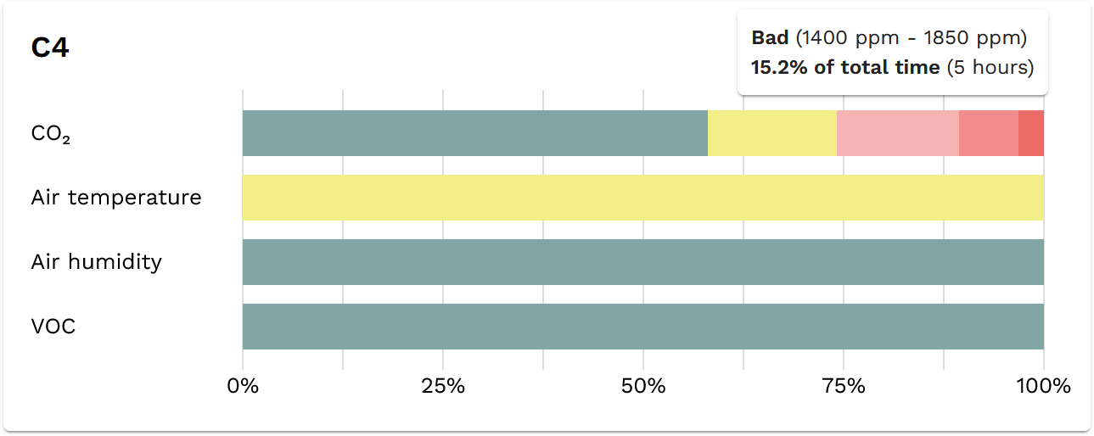Screen dimensions: 1094x436
Task: Select the Air humidity row label
Action: tap(96, 262)
